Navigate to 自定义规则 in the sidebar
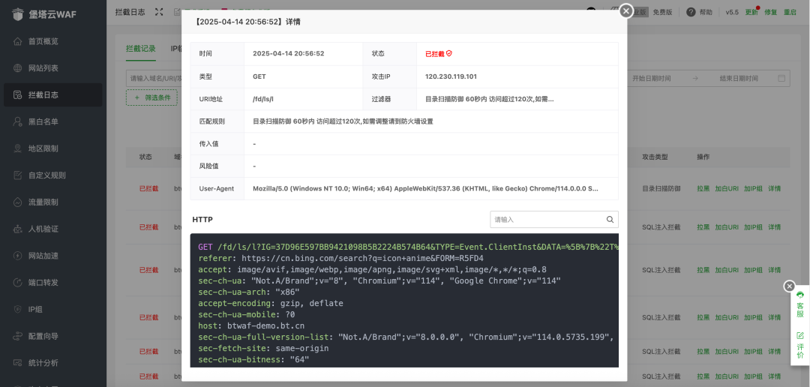 (46, 175)
